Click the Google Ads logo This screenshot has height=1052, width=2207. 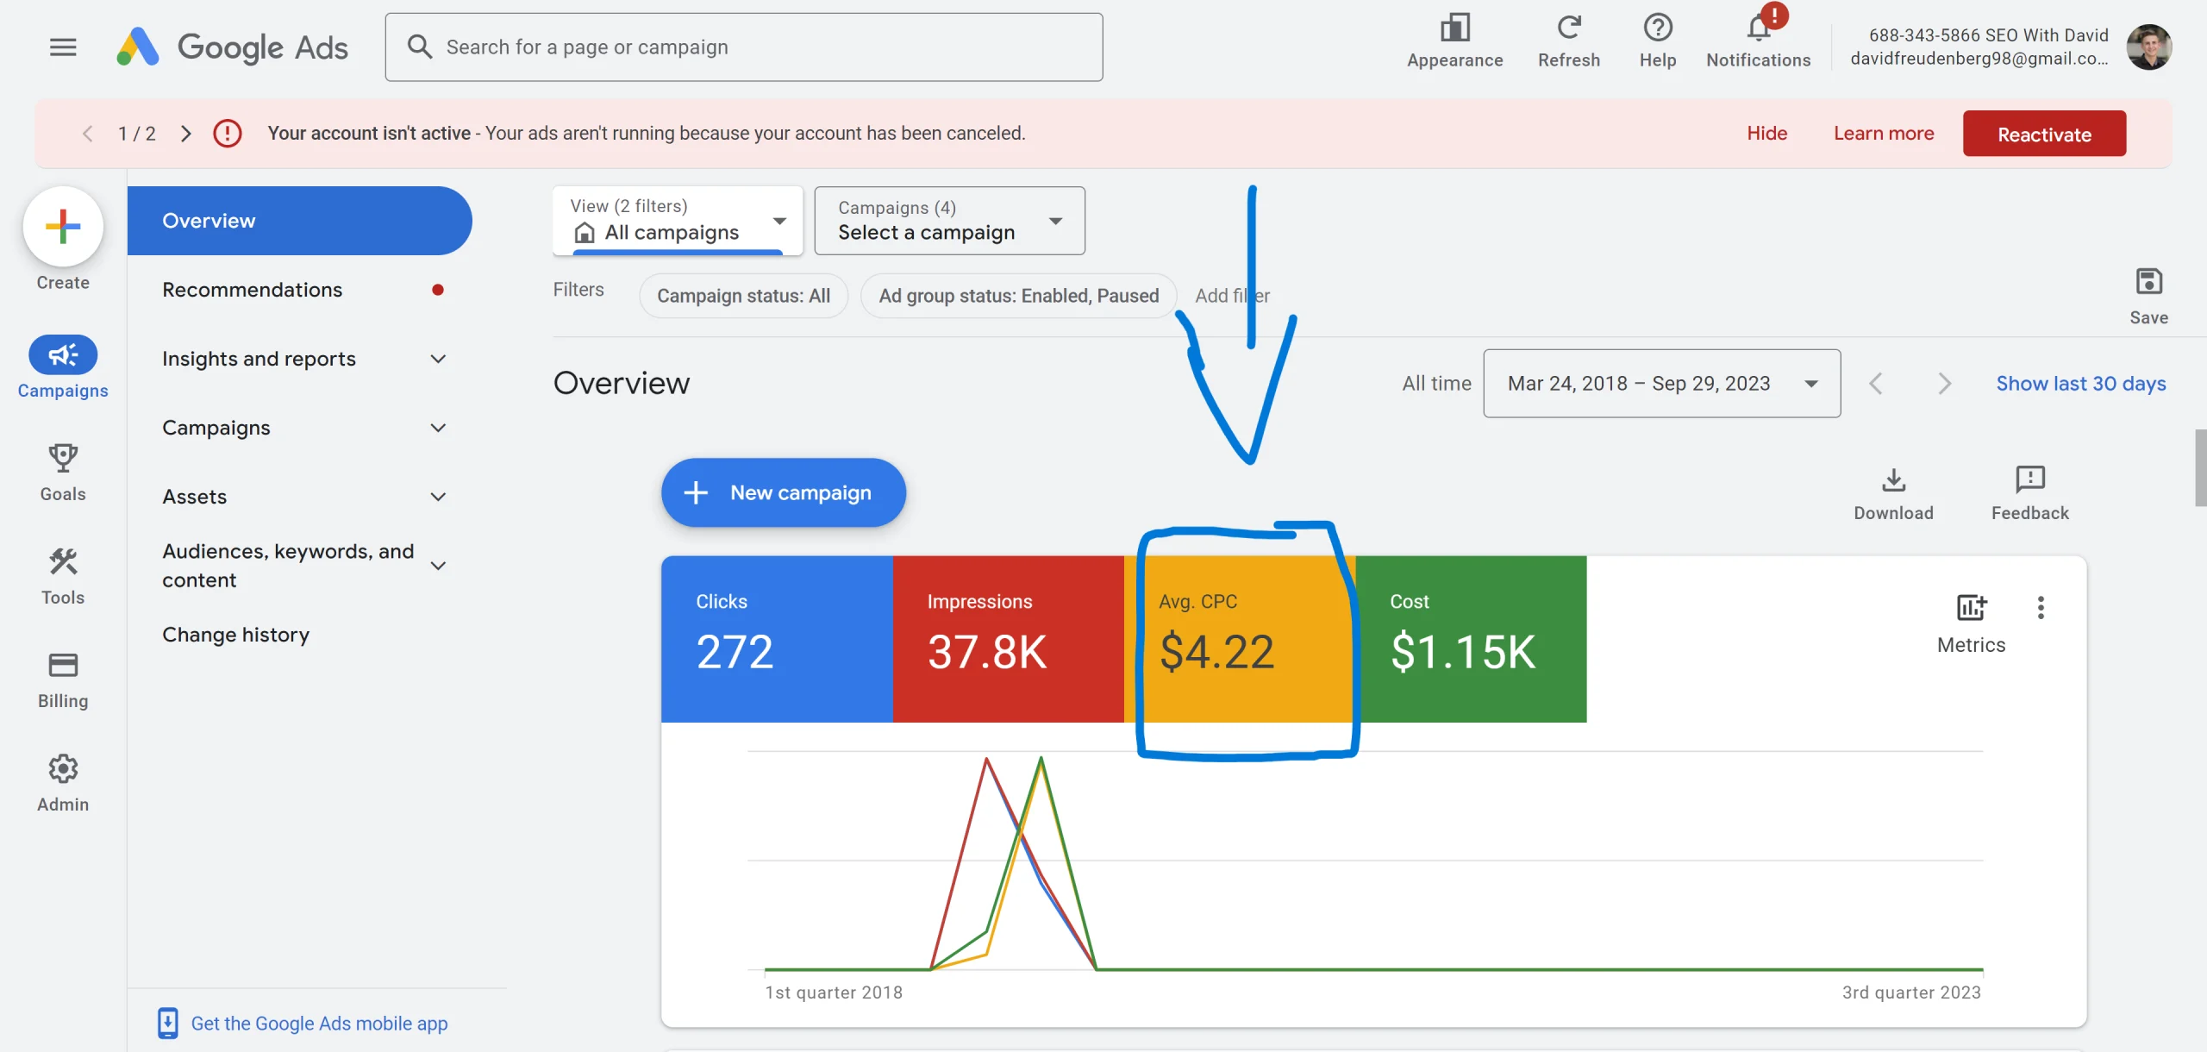233,47
